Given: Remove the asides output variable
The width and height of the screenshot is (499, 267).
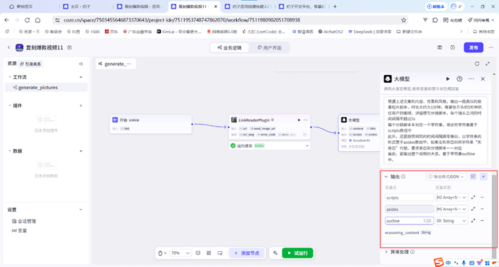Looking at the screenshot, I should click(482, 209).
